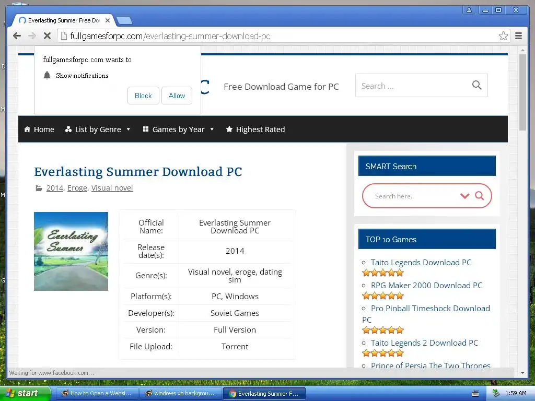Go forward with the browser forward arrow
This screenshot has height=401, width=535.
32,36
